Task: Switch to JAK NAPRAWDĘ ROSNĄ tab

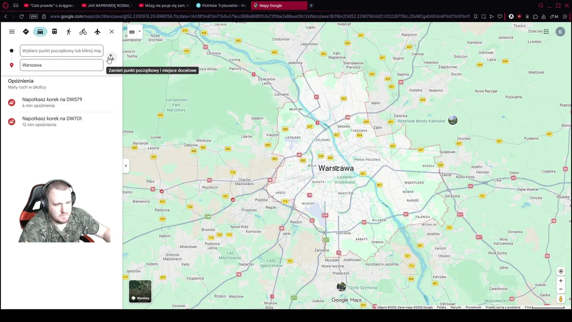Action: tap(106, 5)
